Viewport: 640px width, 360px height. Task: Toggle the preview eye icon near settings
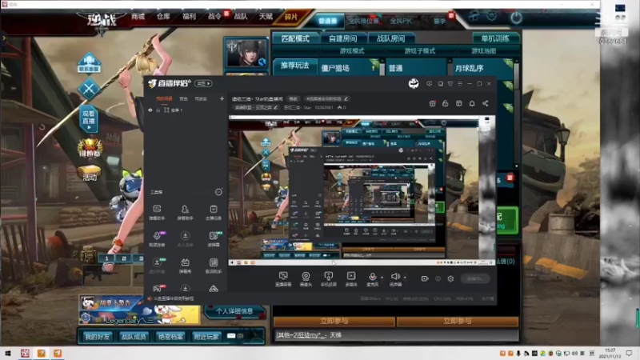tap(438, 278)
